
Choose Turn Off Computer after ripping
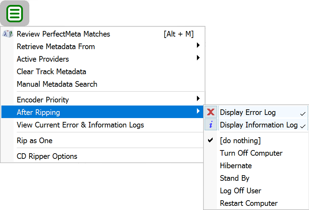click(x=251, y=153)
